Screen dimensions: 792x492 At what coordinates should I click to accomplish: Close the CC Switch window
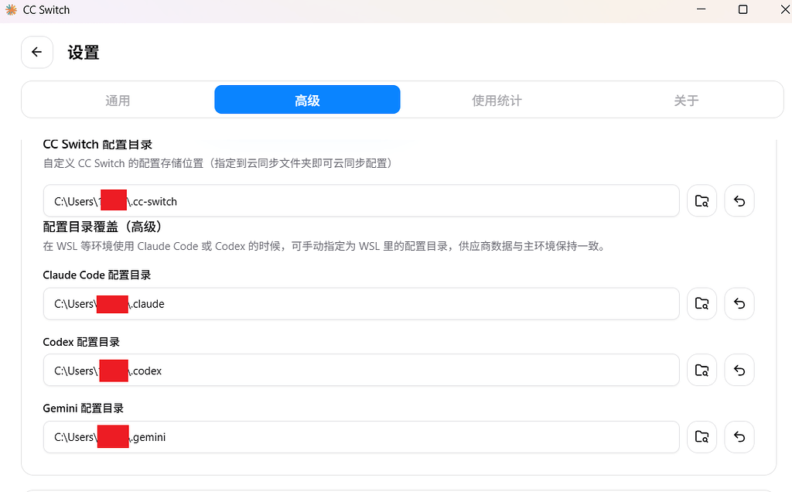tap(786, 9)
